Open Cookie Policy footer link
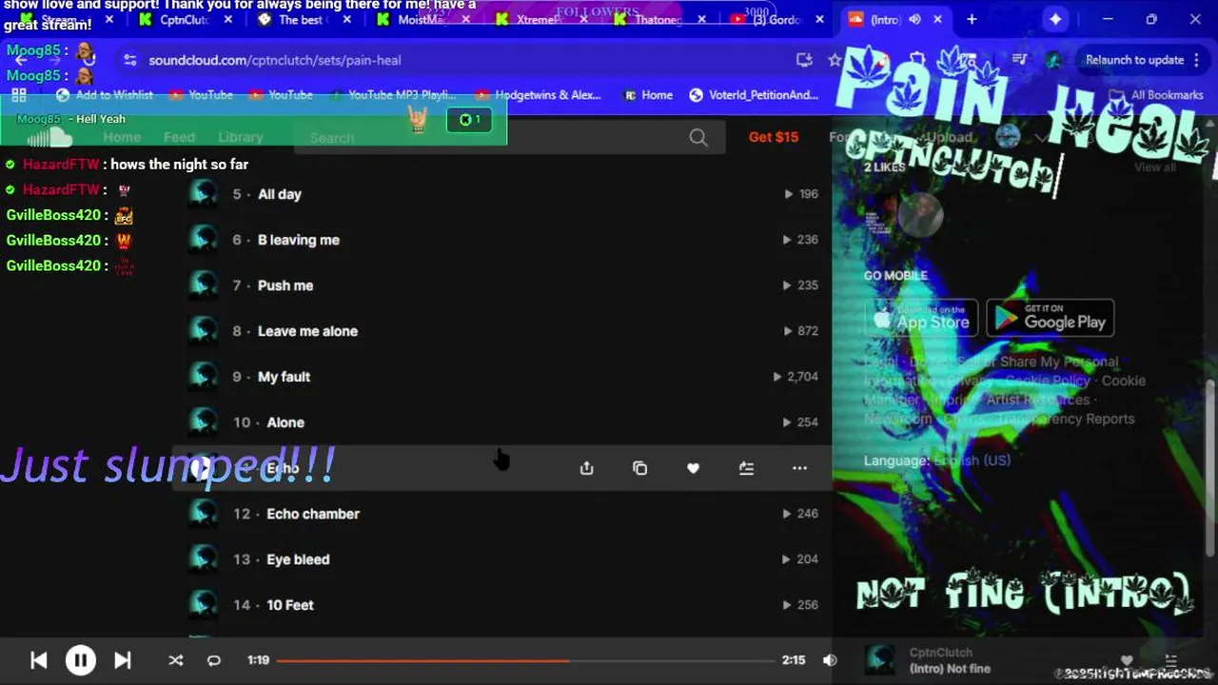This screenshot has height=685, width=1218. pyautogui.click(x=1048, y=381)
